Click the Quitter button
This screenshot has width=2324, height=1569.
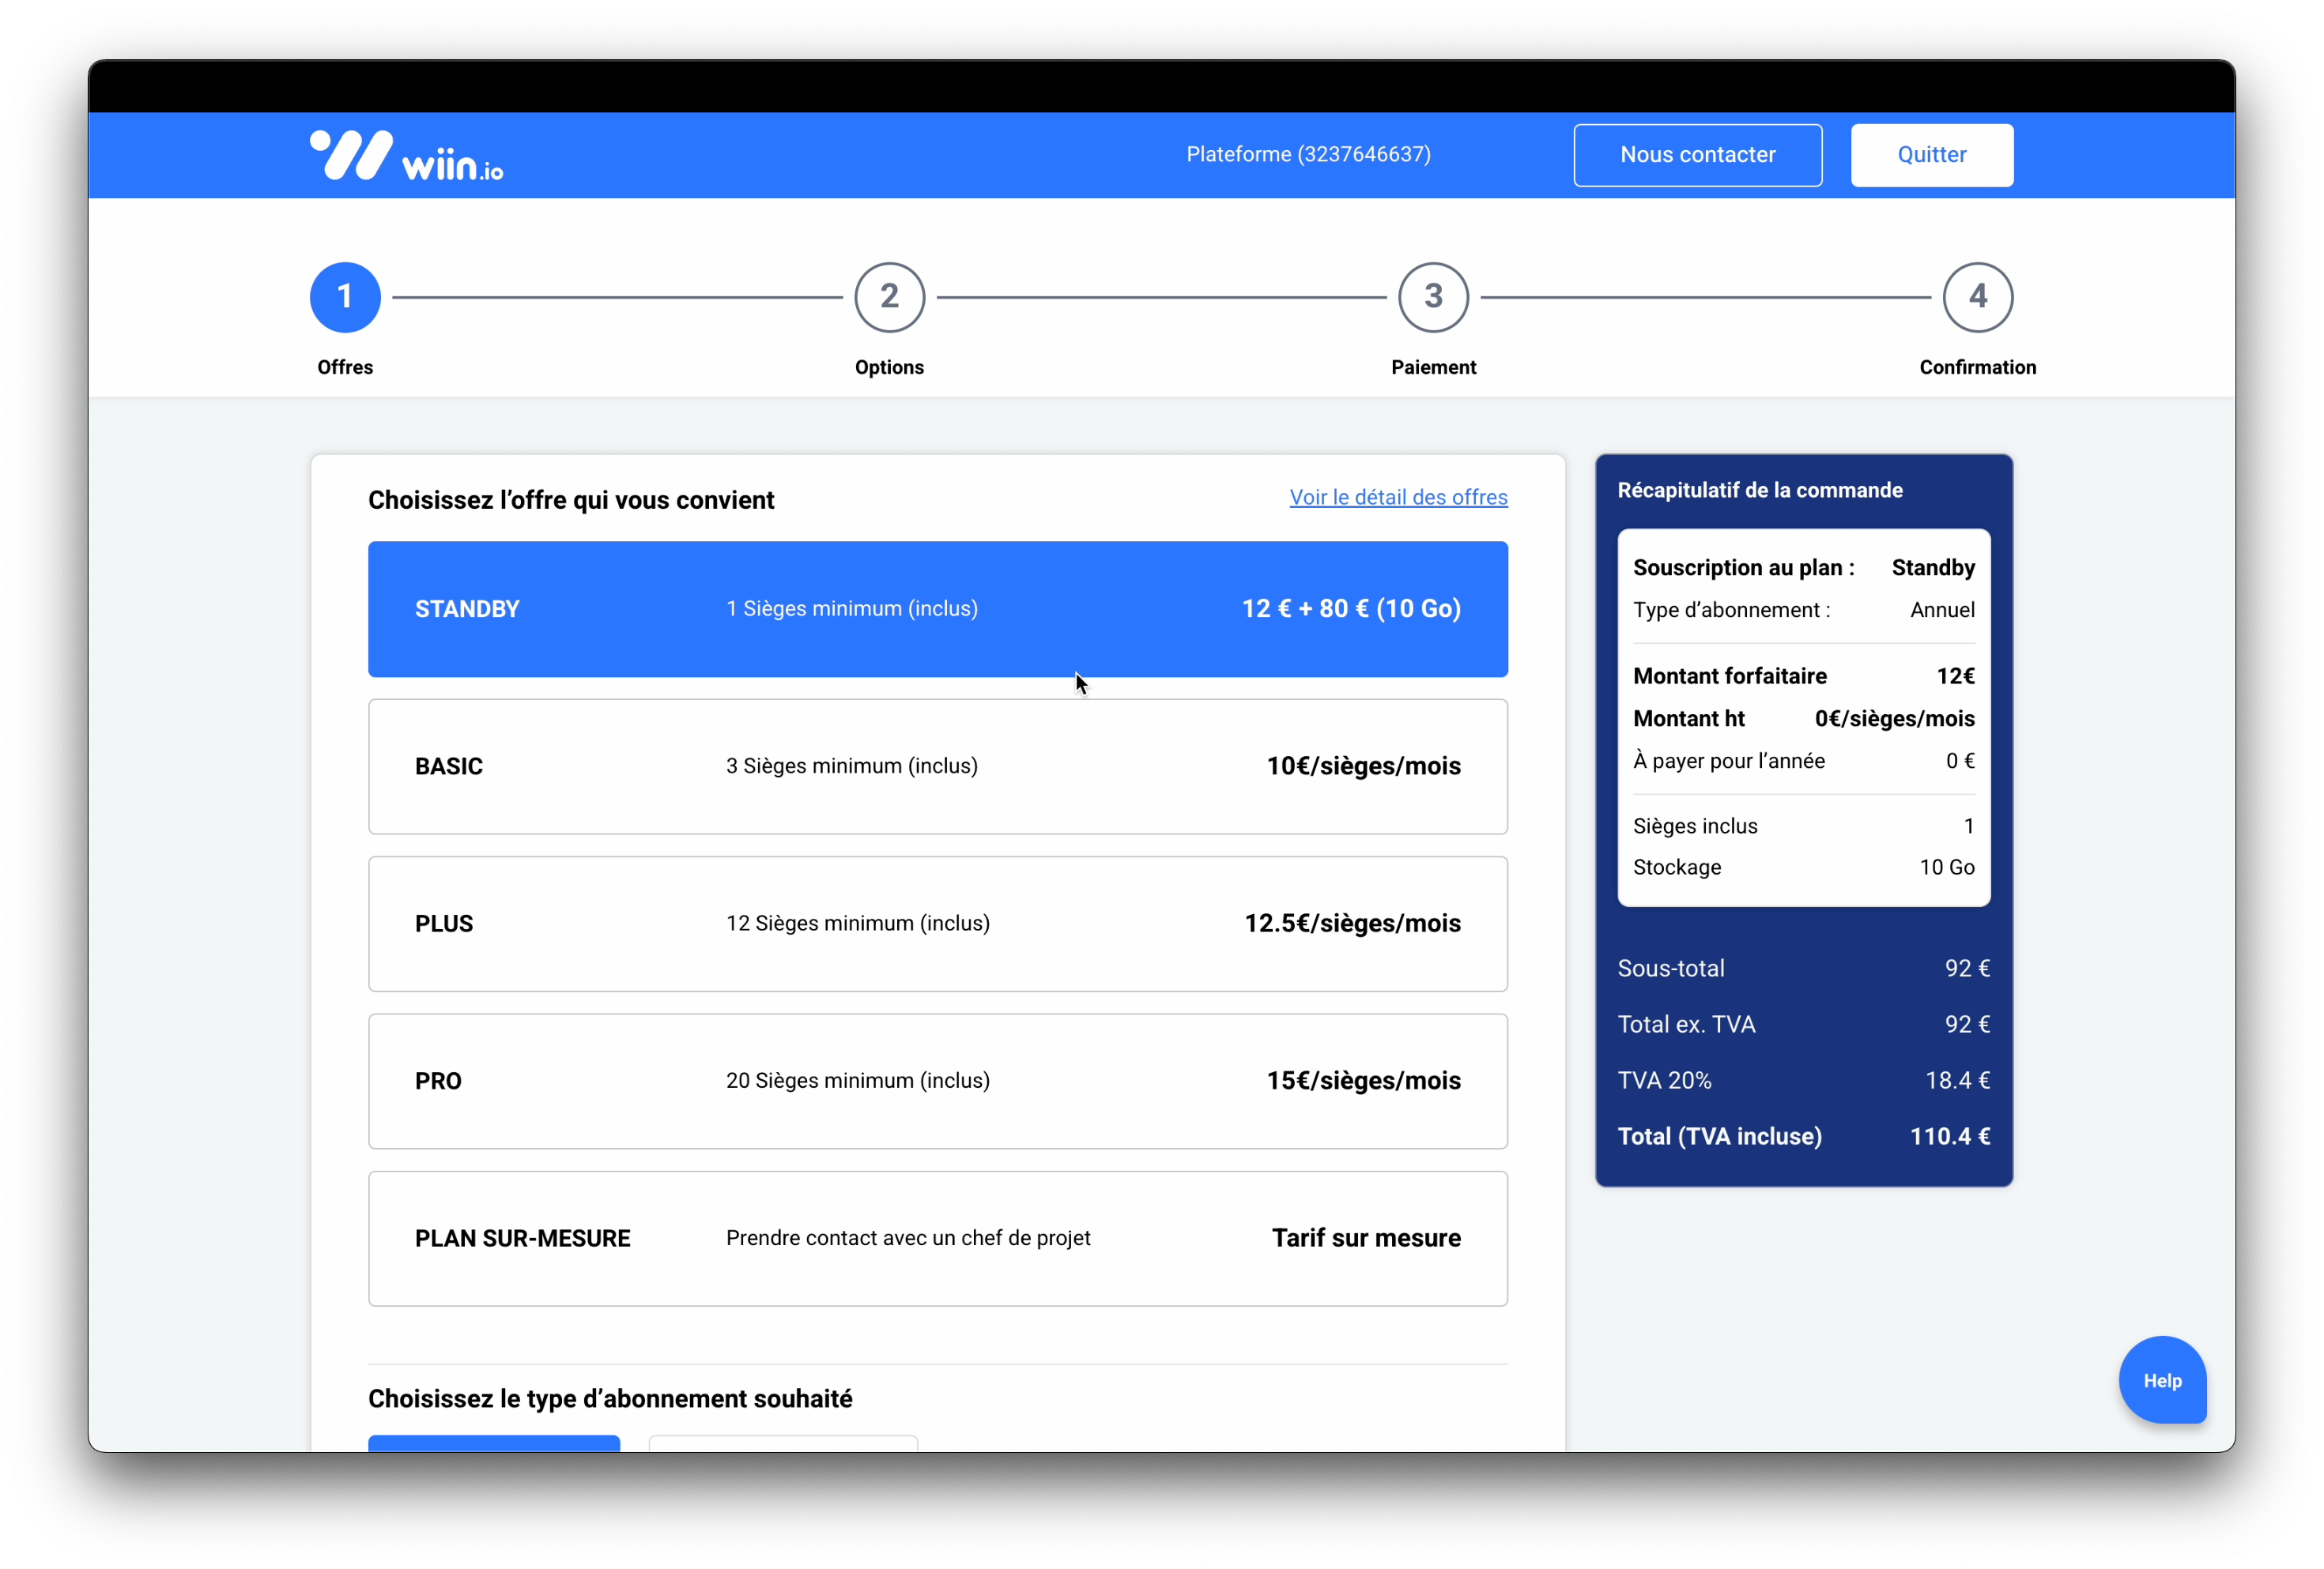1931,155
